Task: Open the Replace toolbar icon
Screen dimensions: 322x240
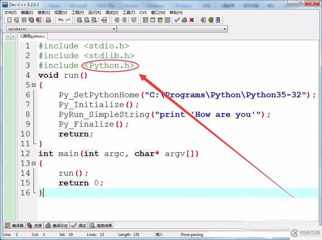Action: click(x=94, y=20)
